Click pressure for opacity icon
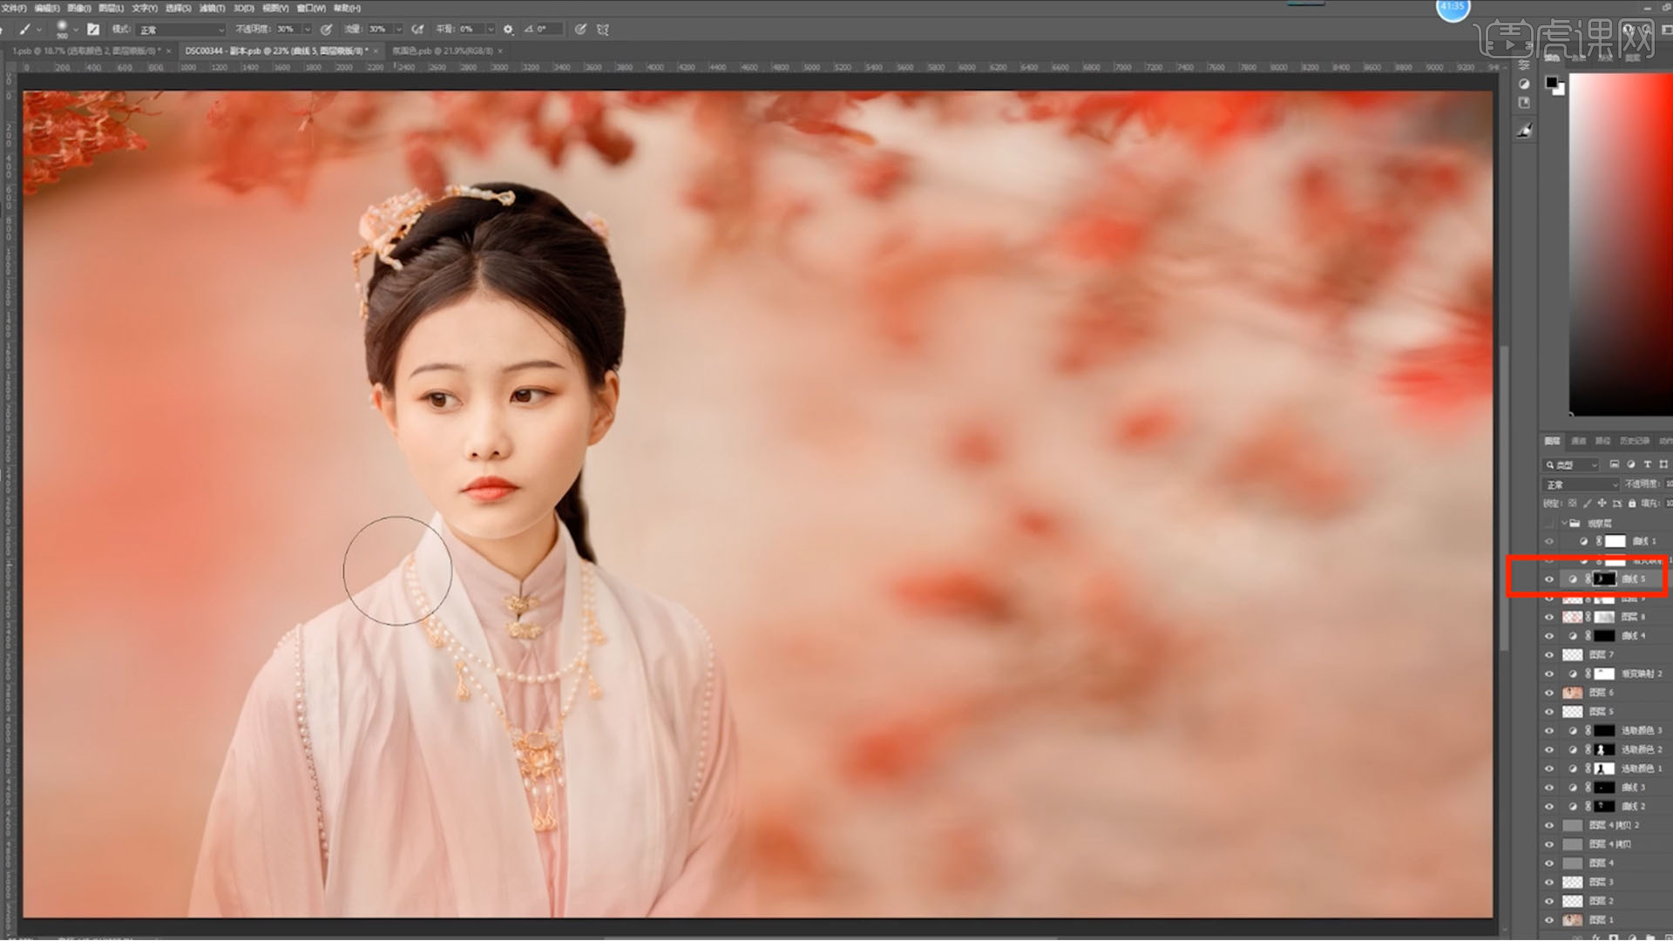This screenshot has width=1673, height=941. [327, 30]
